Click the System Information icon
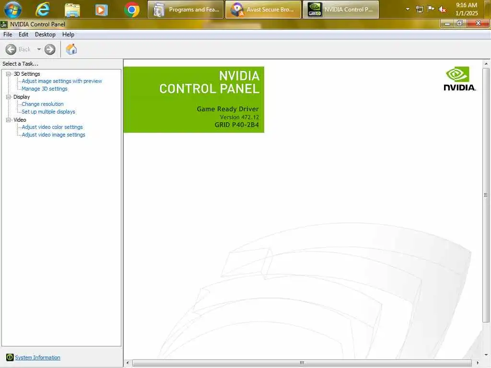The image size is (491, 368). [x=10, y=357]
